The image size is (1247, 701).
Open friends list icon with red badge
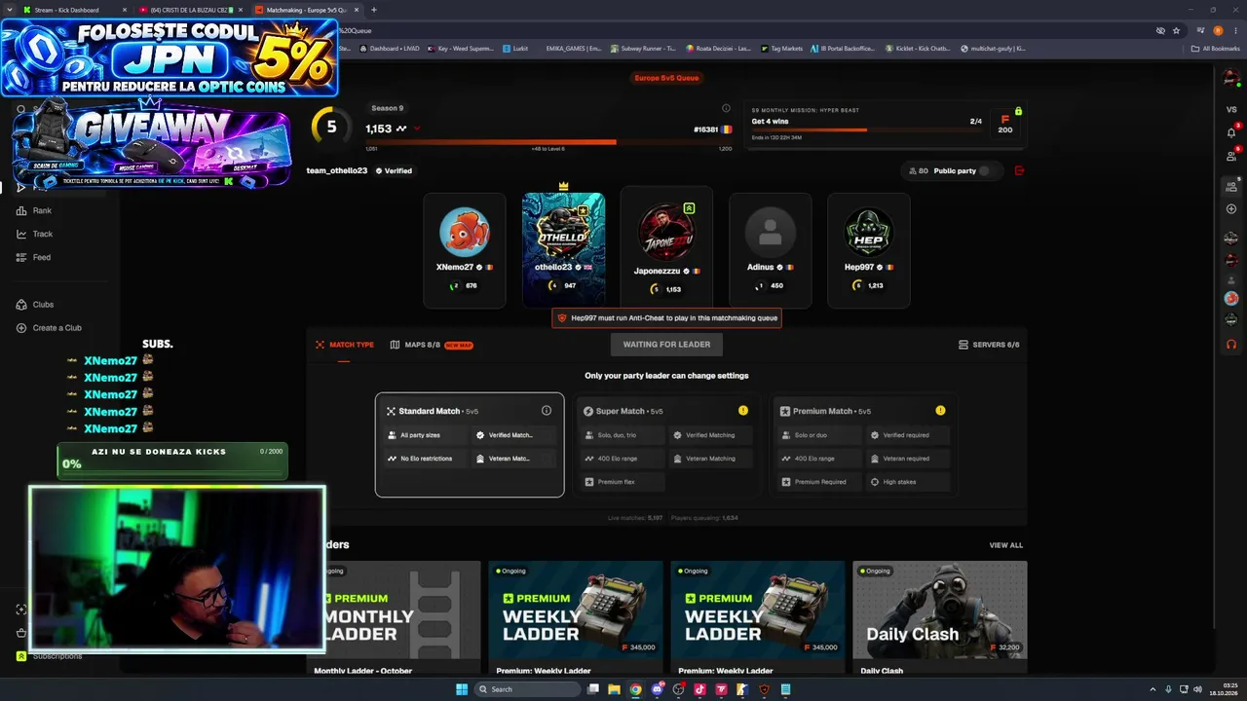(1231, 156)
